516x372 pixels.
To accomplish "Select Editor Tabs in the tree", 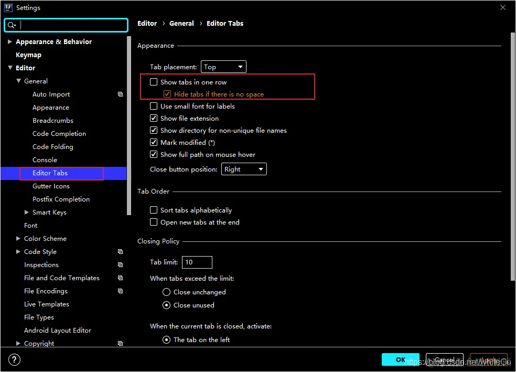I will (x=50, y=173).
